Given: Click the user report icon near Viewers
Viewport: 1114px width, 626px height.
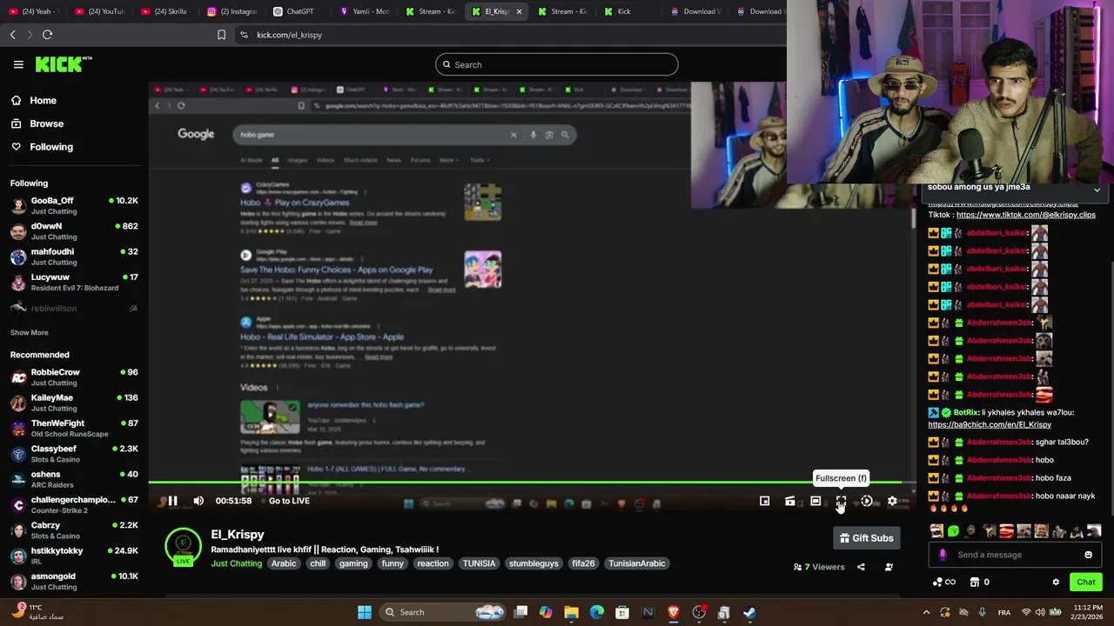Looking at the screenshot, I should [x=889, y=567].
